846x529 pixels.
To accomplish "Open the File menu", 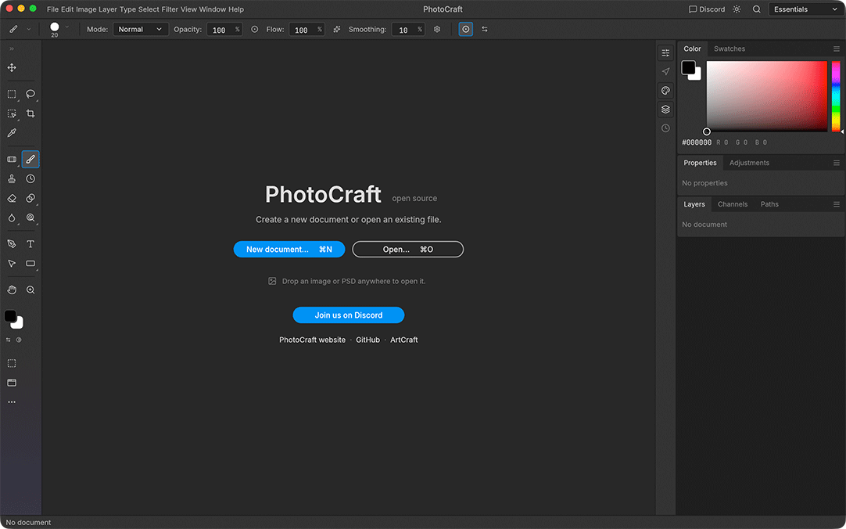I will [52, 9].
